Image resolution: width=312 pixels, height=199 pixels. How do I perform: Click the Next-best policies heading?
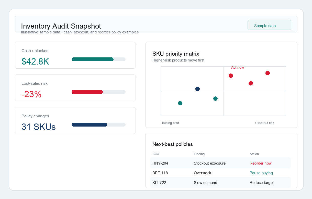tap(173, 144)
